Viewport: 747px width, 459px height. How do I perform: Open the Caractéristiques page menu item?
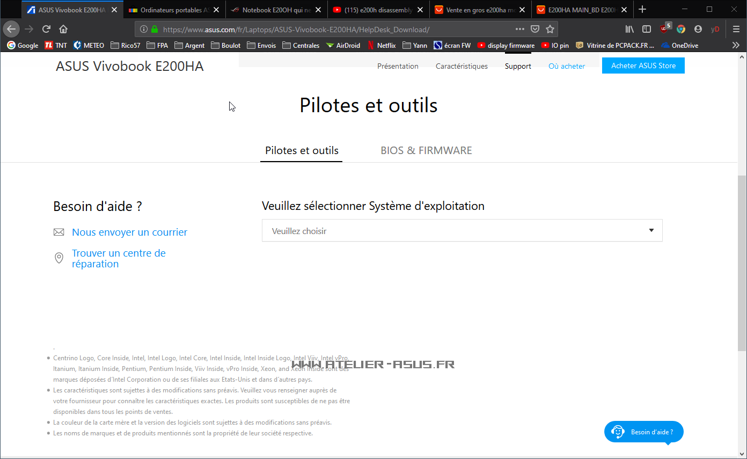[x=462, y=66]
